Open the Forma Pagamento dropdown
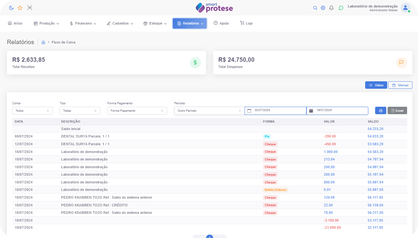 coord(137,110)
